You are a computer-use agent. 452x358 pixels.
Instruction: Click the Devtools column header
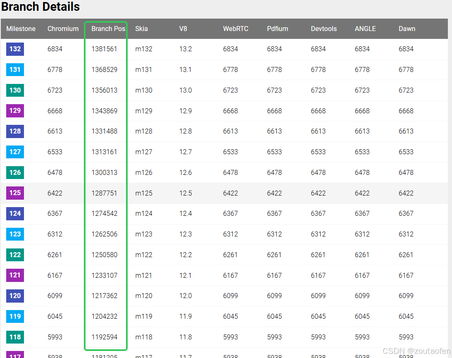pyautogui.click(x=324, y=29)
